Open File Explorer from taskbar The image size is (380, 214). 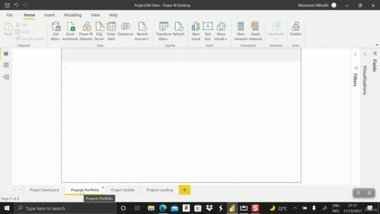(x=151, y=208)
